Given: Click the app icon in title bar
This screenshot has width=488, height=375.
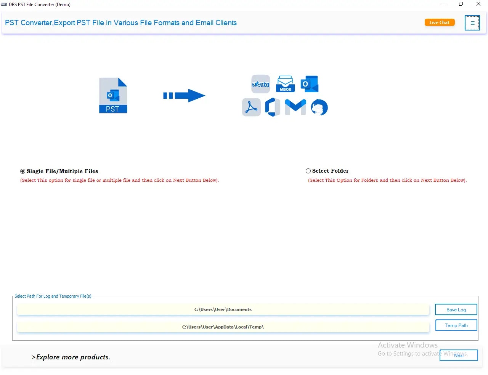Looking at the screenshot, I should (x=4, y=5).
